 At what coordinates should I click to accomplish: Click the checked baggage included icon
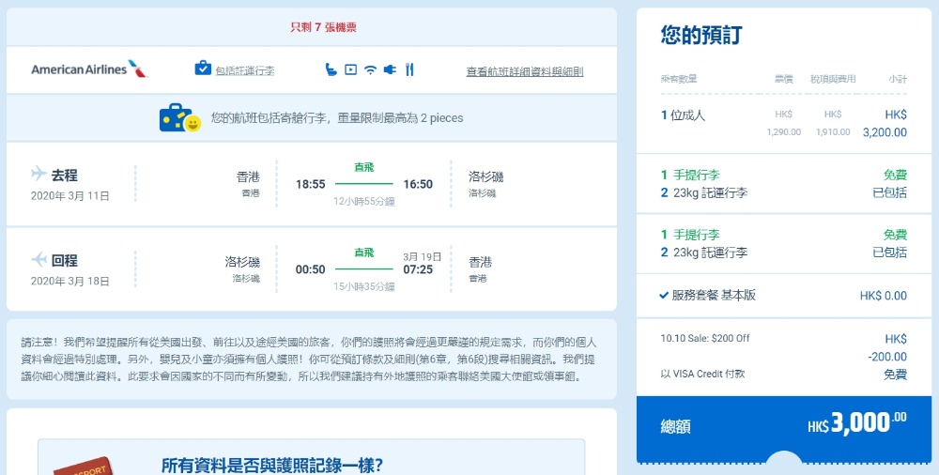coord(203,69)
